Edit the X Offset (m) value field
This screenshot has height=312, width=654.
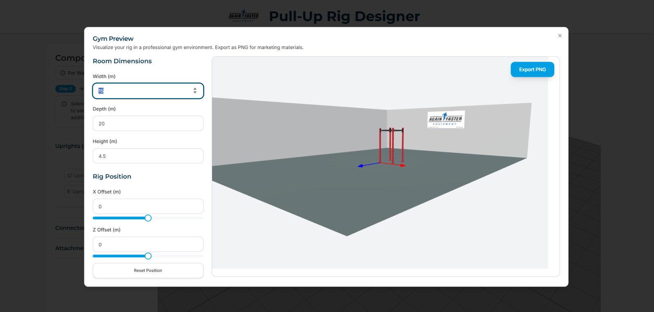148,206
